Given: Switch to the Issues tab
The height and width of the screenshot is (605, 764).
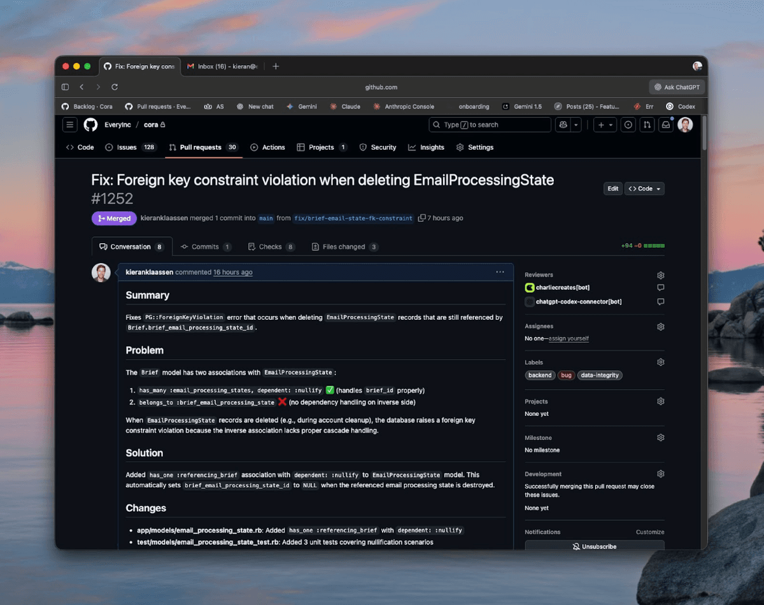Looking at the screenshot, I should click(x=131, y=147).
